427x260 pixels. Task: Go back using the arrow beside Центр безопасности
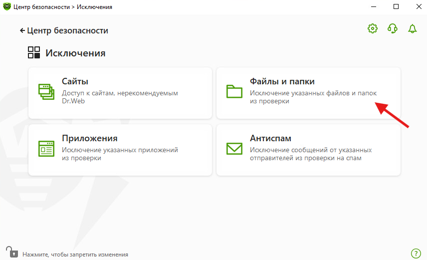click(x=22, y=30)
